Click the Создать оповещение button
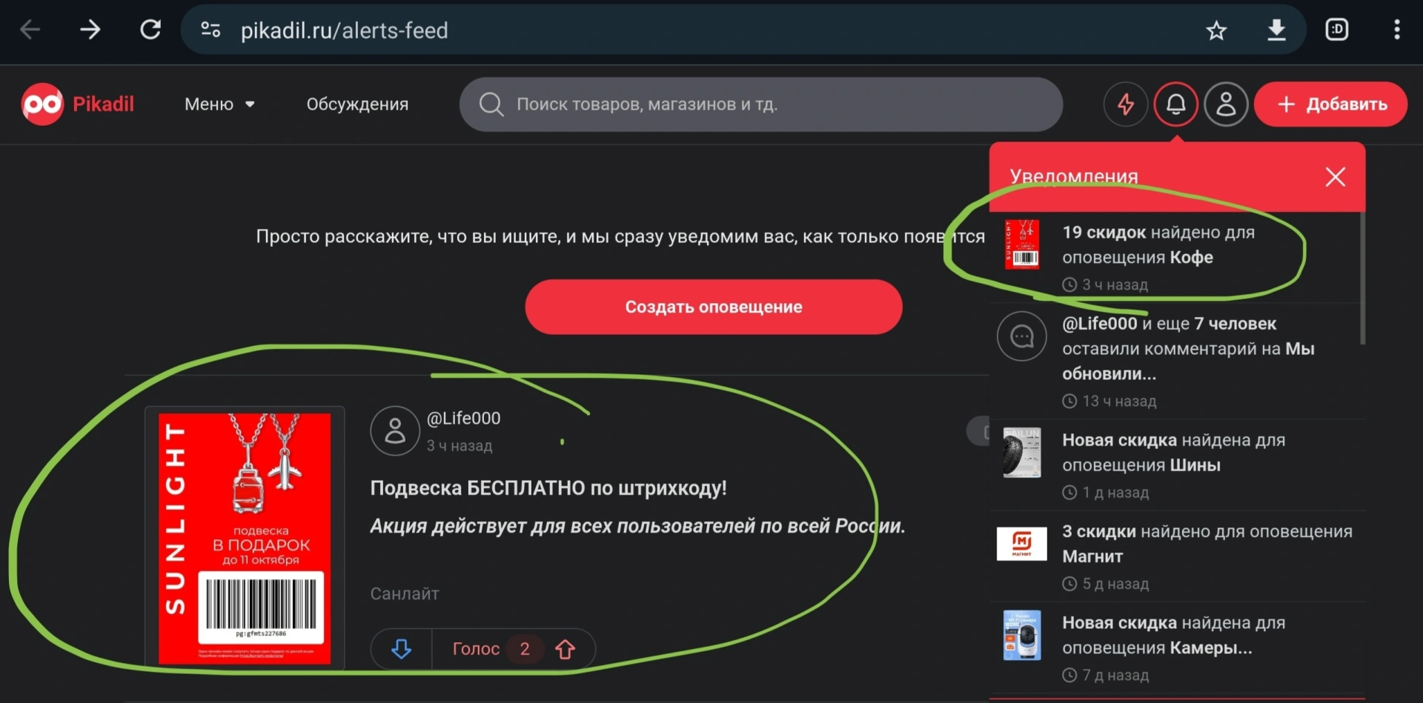 coord(714,307)
